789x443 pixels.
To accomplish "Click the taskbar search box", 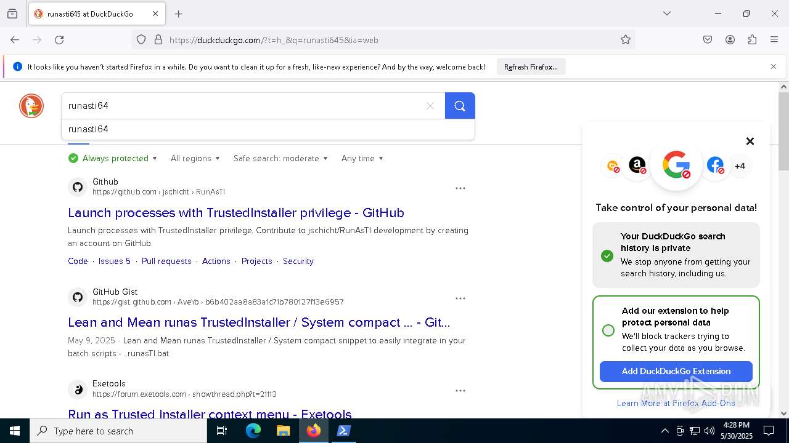I will point(118,431).
